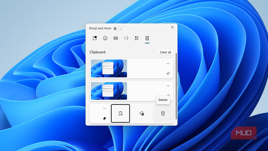Switch to the Kaomoji ;-) tab
Image resolution: width=268 pixels, height=151 pixels.
pos(126,38)
